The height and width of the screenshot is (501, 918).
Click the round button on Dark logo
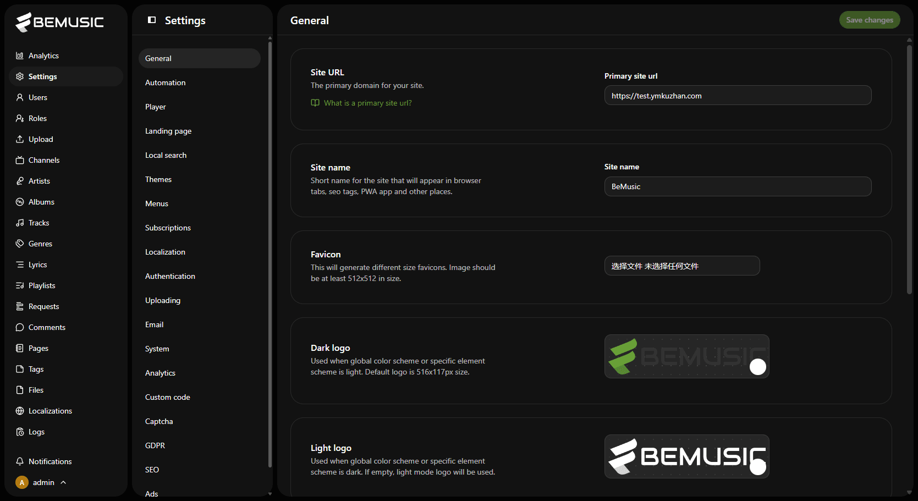point(758,367)
